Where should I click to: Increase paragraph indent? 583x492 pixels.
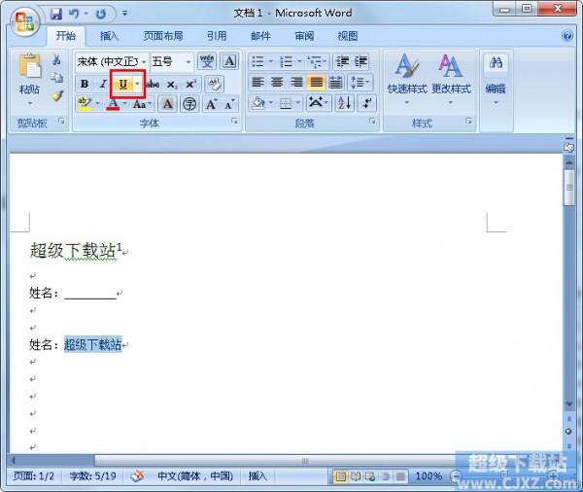point(360,61)
